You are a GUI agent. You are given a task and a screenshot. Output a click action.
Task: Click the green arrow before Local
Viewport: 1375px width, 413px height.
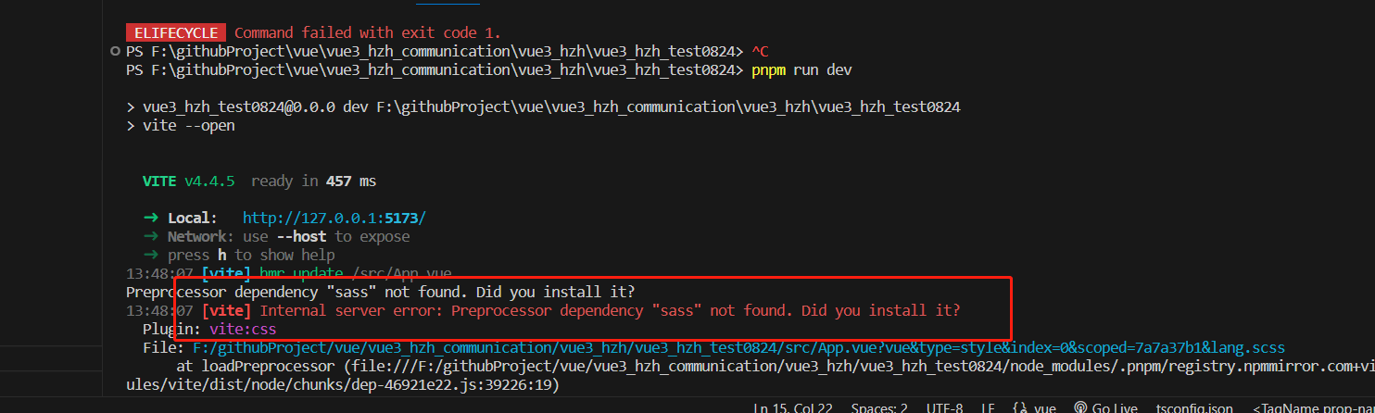click(x=150, y=218)
